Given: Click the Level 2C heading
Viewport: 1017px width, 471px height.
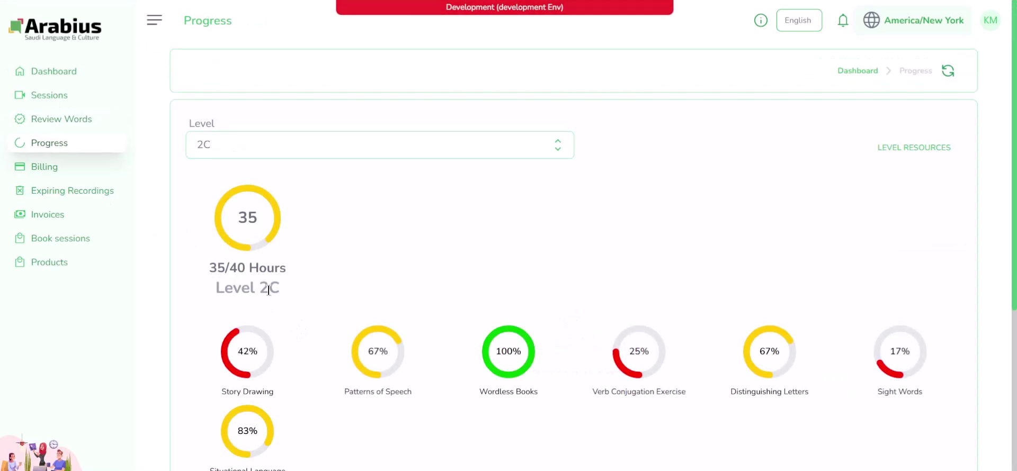Looking at the screenshot, I should [x=247, y=288].
